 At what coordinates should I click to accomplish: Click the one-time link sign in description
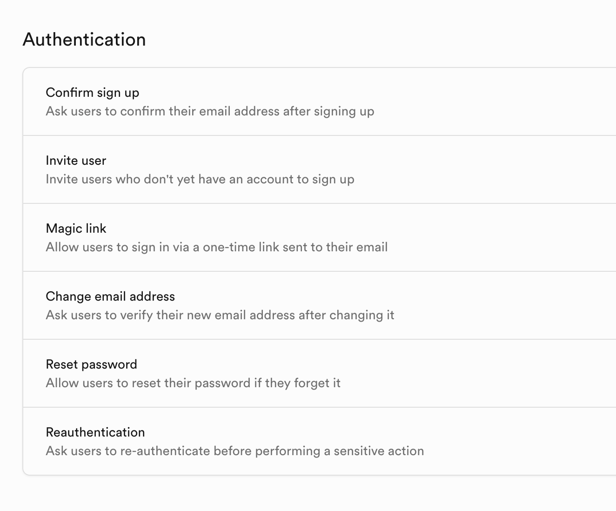[217, 248]
